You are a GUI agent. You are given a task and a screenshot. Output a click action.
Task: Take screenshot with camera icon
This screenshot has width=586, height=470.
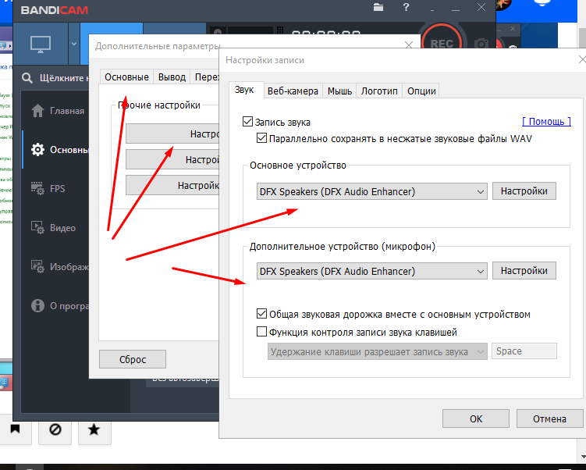[x=481, y=45]
